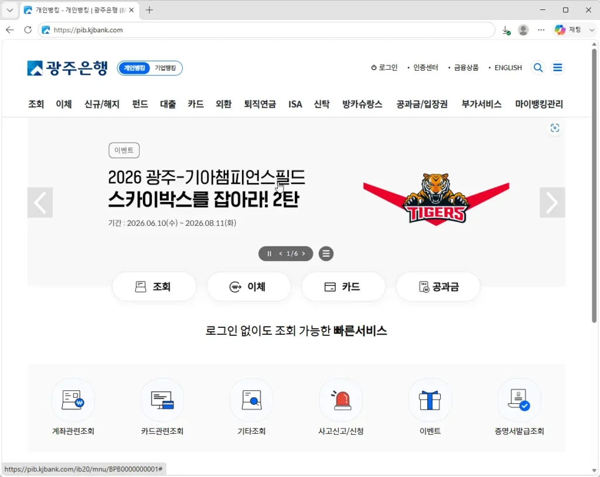Open the 외환 menu
This screenshot has width=600, height=477.
pyautogui.click(x=223, y=104)
